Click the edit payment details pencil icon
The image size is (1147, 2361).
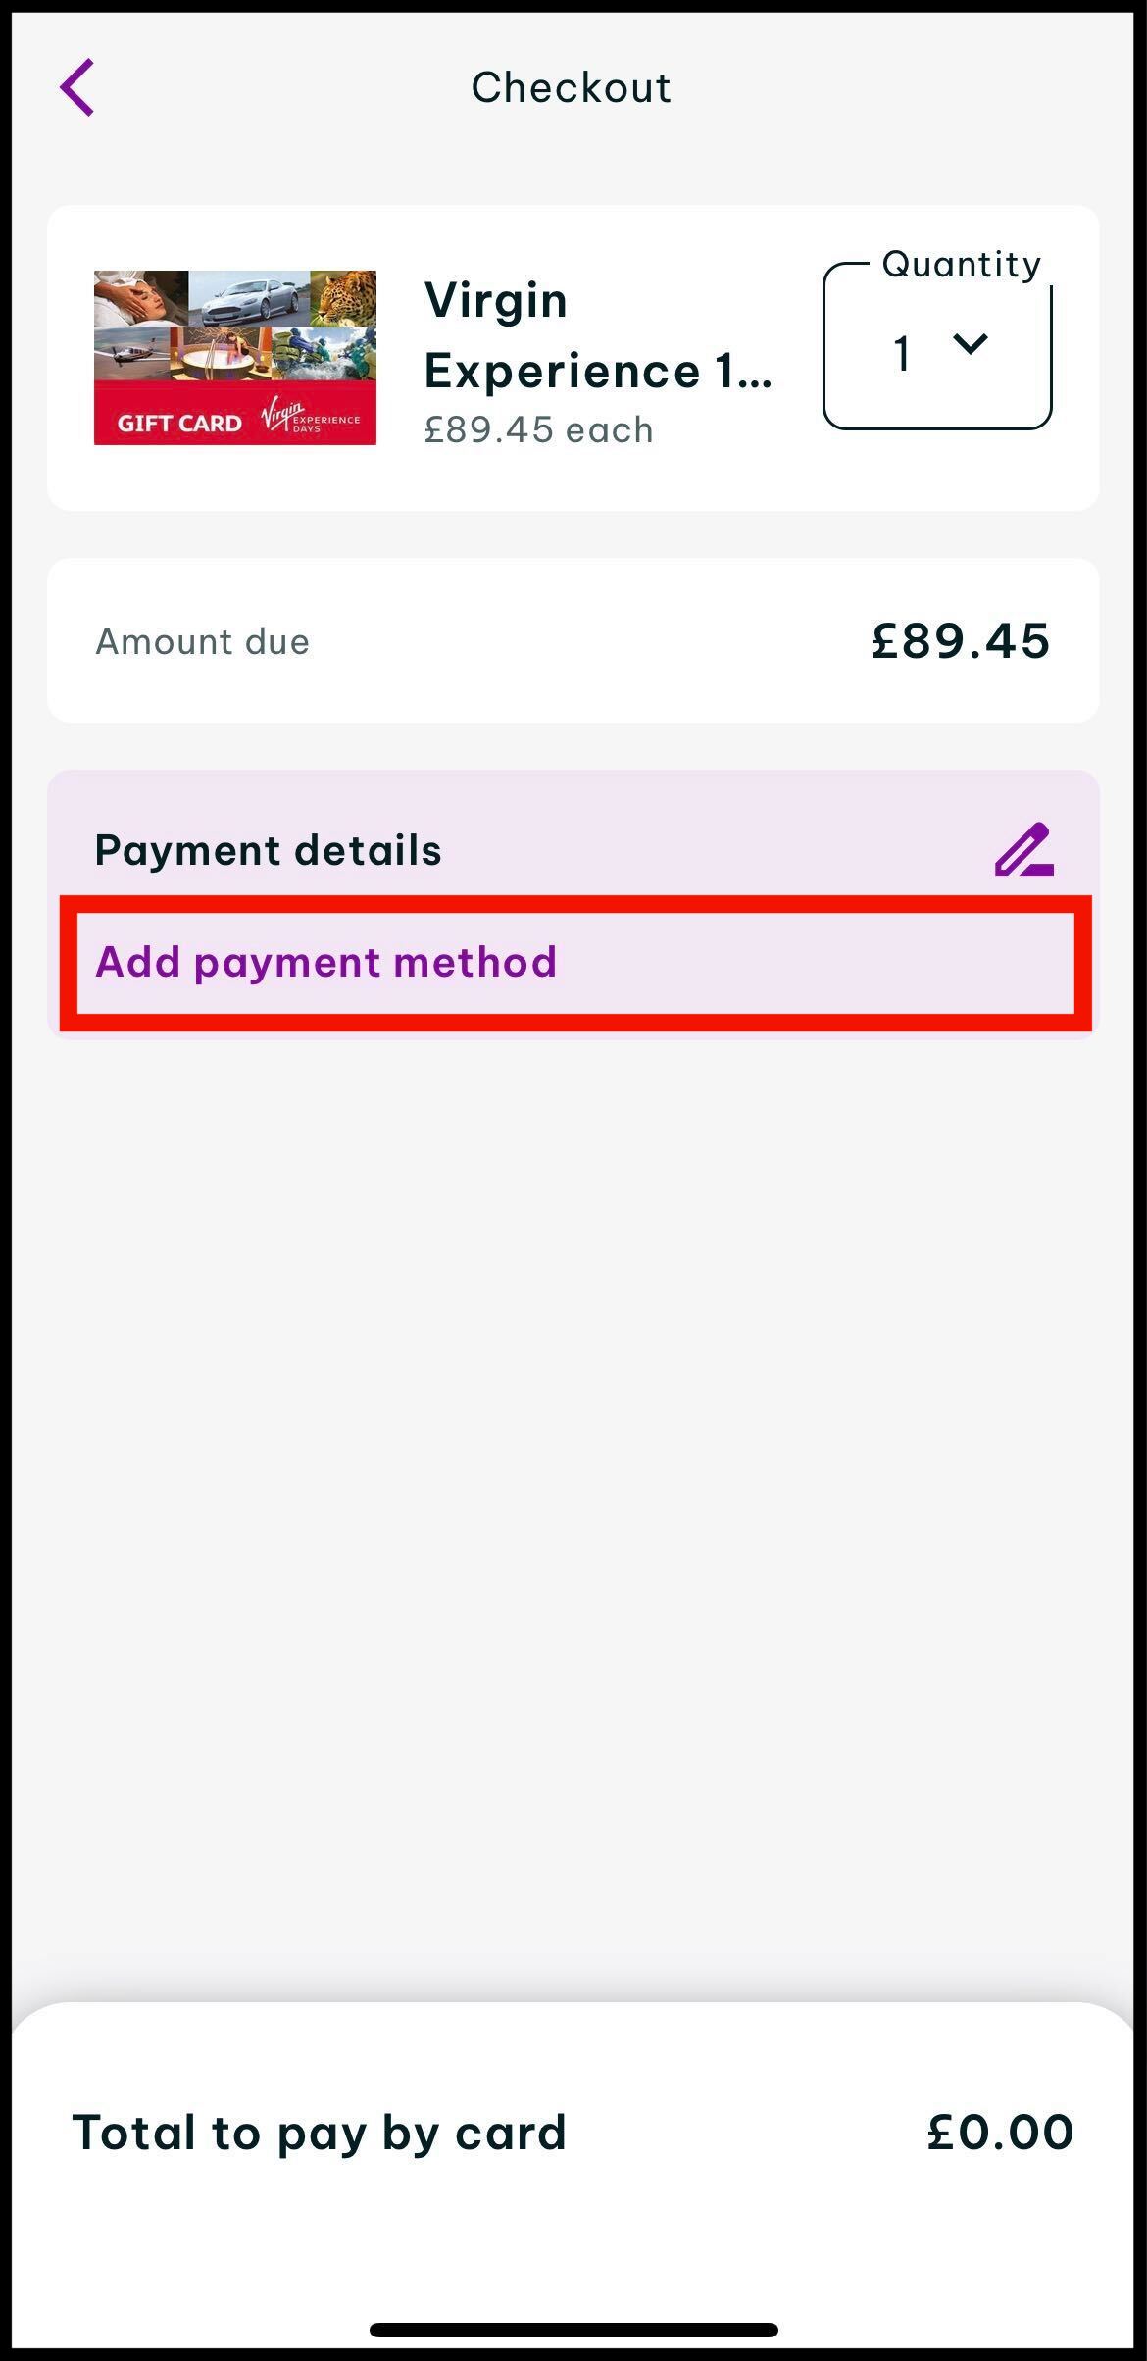(1023, 849)
